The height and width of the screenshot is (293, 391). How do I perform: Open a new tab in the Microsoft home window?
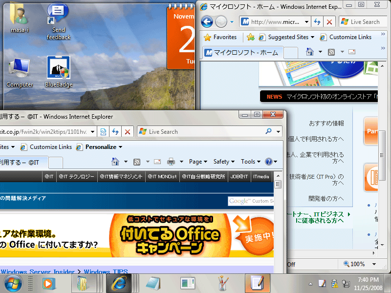[x=291, y=53]
